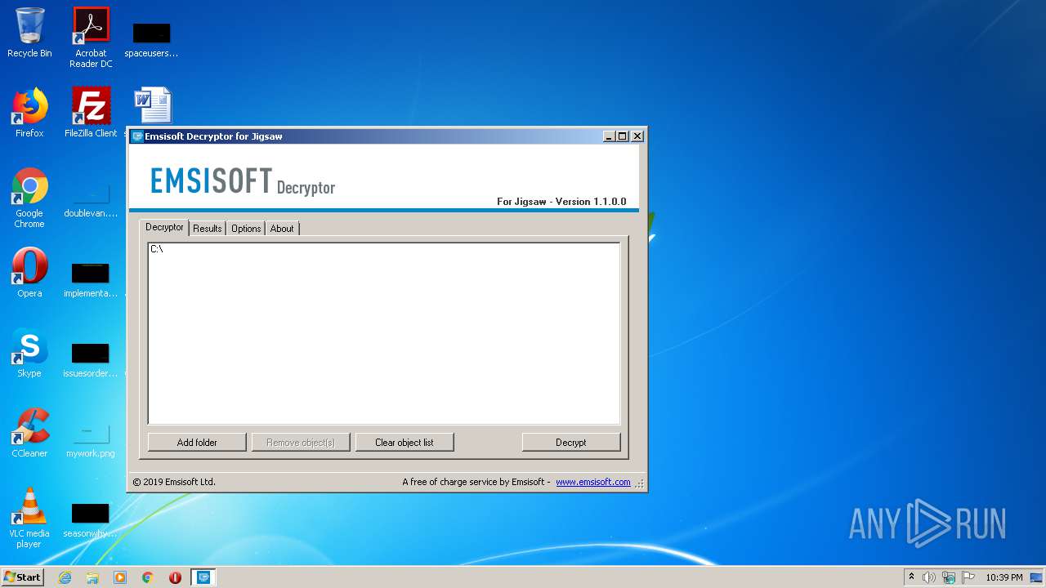Image resolution: width=1046 pixels, height=588 pixels.
Task: Select the implementa file icon
Action: [x=91, y=278]
